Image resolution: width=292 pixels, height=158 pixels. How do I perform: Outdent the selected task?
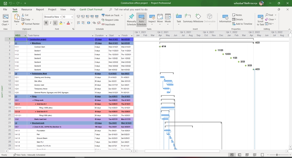coord(78,23)
